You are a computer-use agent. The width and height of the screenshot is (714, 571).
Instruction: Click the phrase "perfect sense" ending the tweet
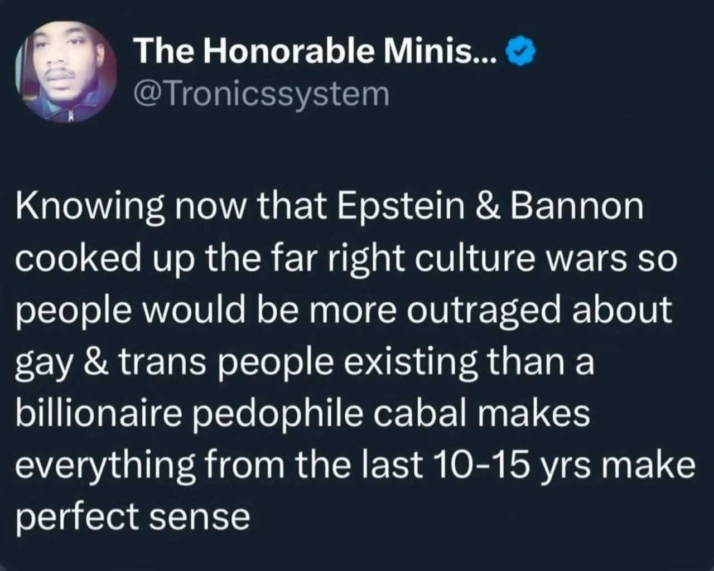pos(132,518)
